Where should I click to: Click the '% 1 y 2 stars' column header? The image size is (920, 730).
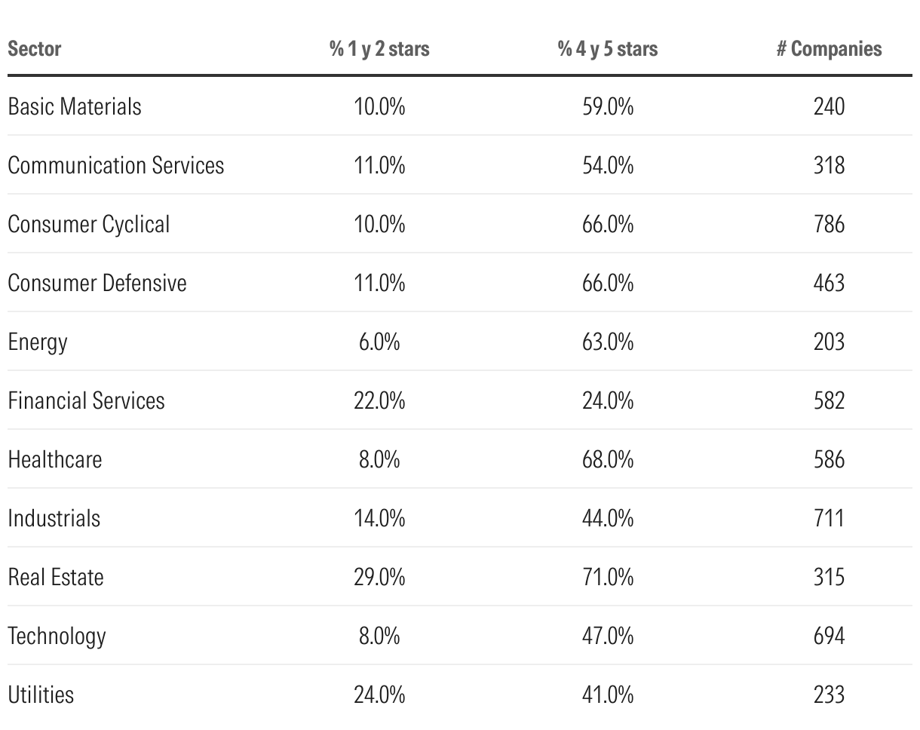click(379, 49)
